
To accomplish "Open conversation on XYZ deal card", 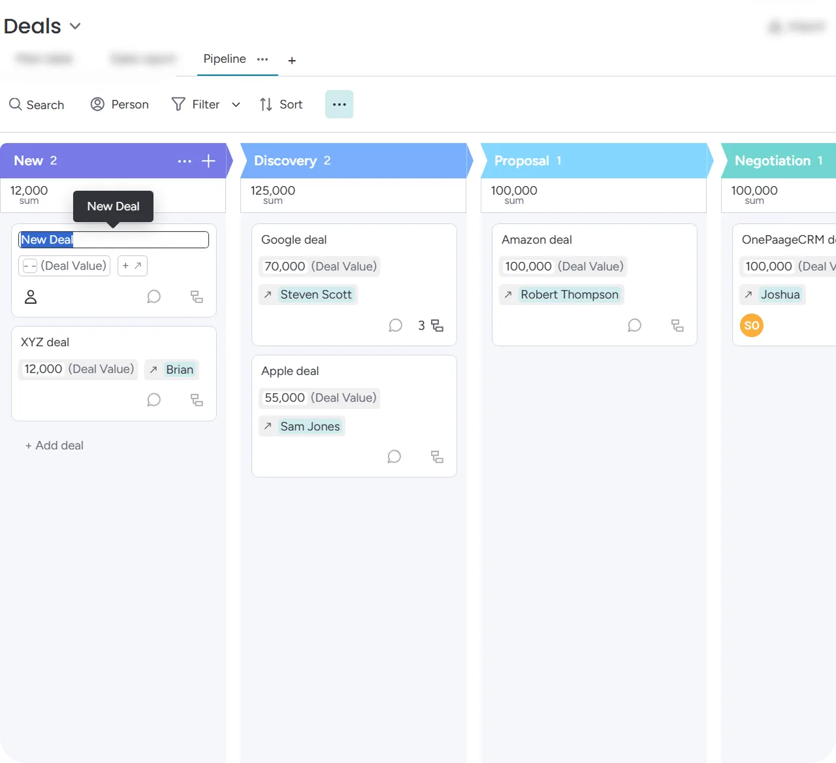I will [153, 400].
